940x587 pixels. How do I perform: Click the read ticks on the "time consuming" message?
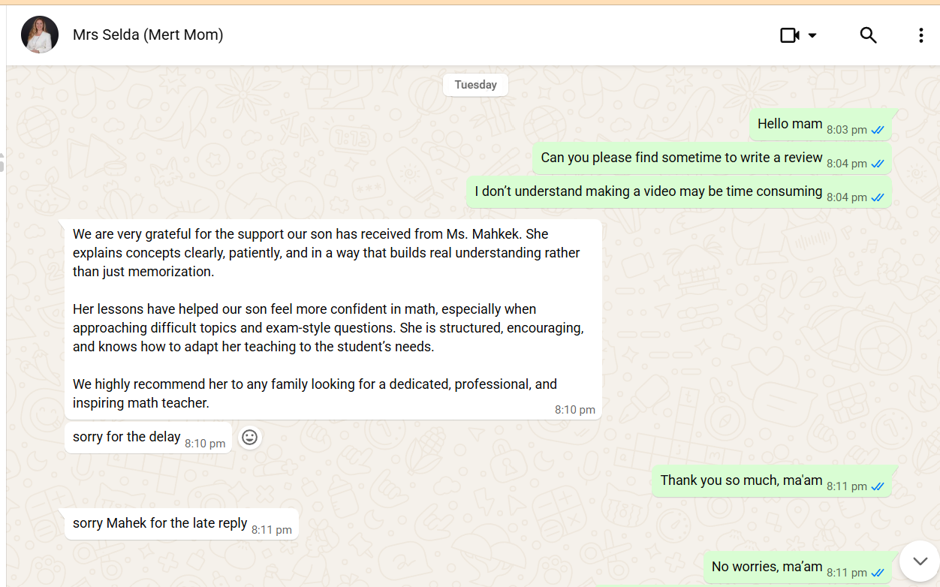coord(878,197)
